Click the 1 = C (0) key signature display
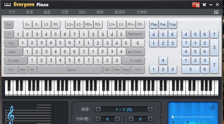This screenshot has width=224, height=124. pos(124,109)
